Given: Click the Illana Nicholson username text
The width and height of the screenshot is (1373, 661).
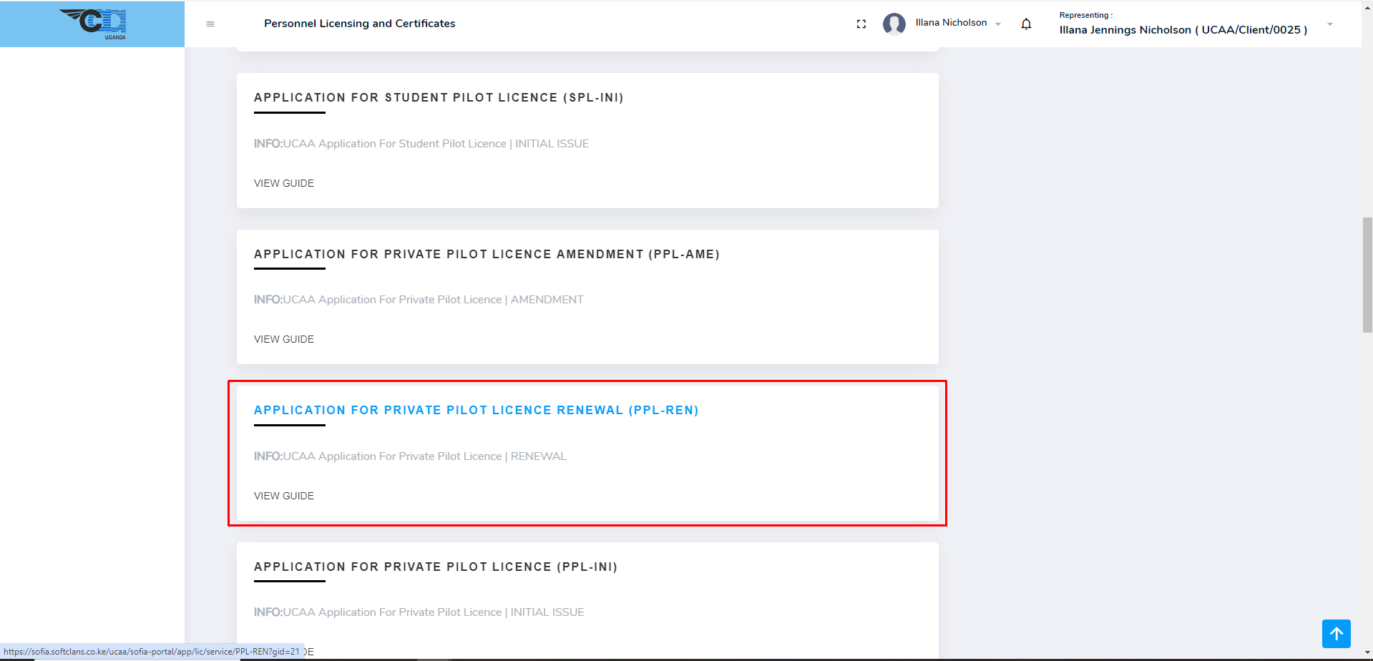Looking at the screenshot, I should (951, 23).
